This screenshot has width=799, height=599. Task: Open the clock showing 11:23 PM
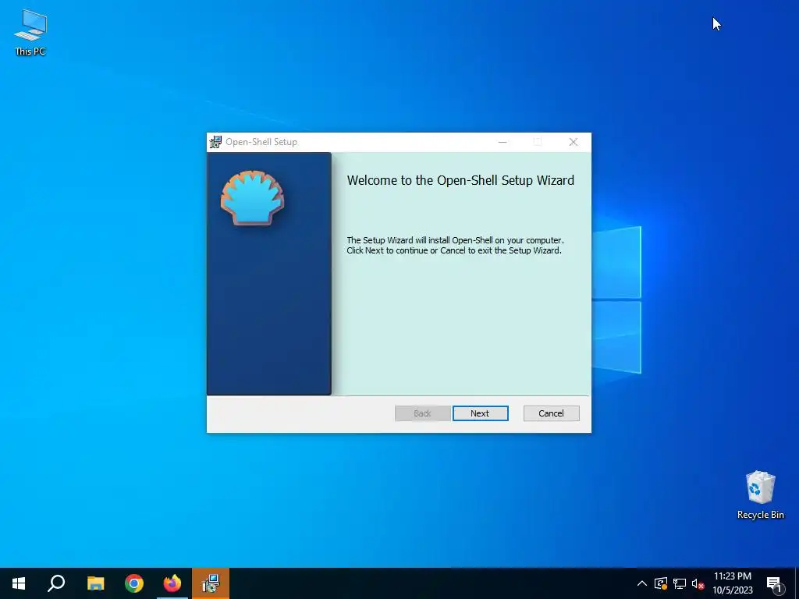coord(732,583)
